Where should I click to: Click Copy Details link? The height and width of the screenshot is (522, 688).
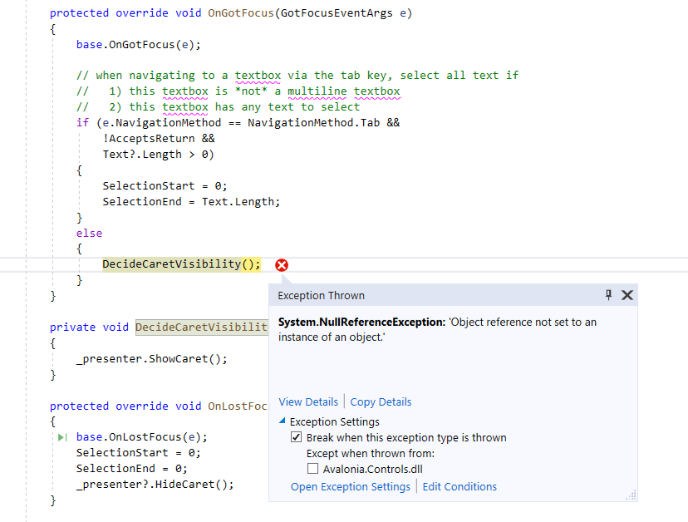click(381, 401)
